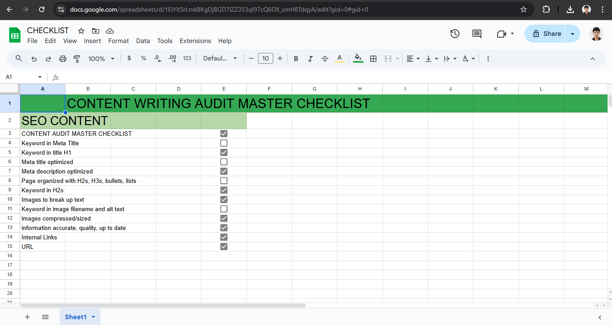Open the zoom level dropdown
Viewport: 612px width, 325px height.
(101, 59)
